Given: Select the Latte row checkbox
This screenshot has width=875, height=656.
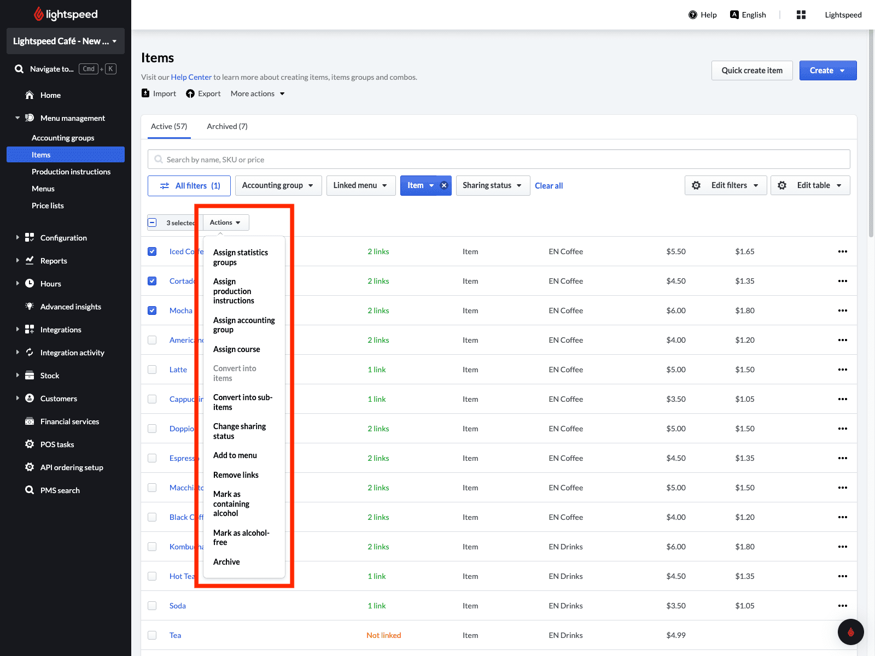Looking at the screenshot, I should tap(152, 370).
